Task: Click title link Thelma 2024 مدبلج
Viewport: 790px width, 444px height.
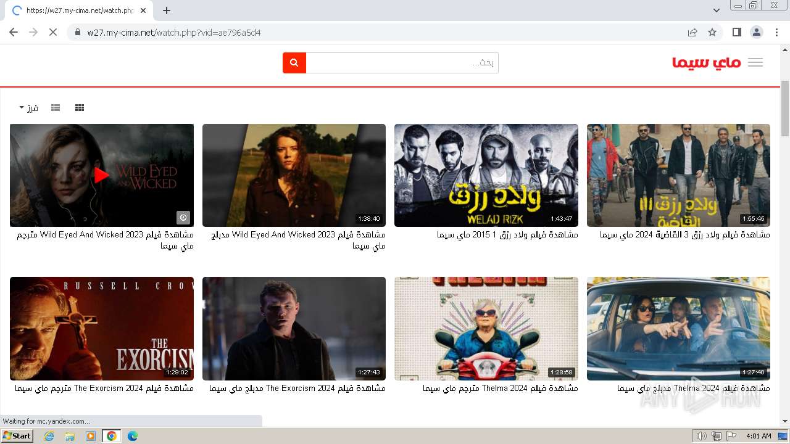Action: click(694, 388)
